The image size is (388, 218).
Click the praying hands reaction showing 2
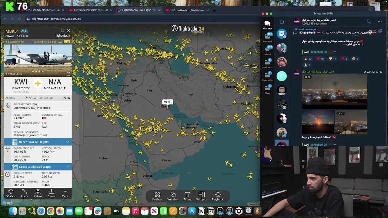307,65
